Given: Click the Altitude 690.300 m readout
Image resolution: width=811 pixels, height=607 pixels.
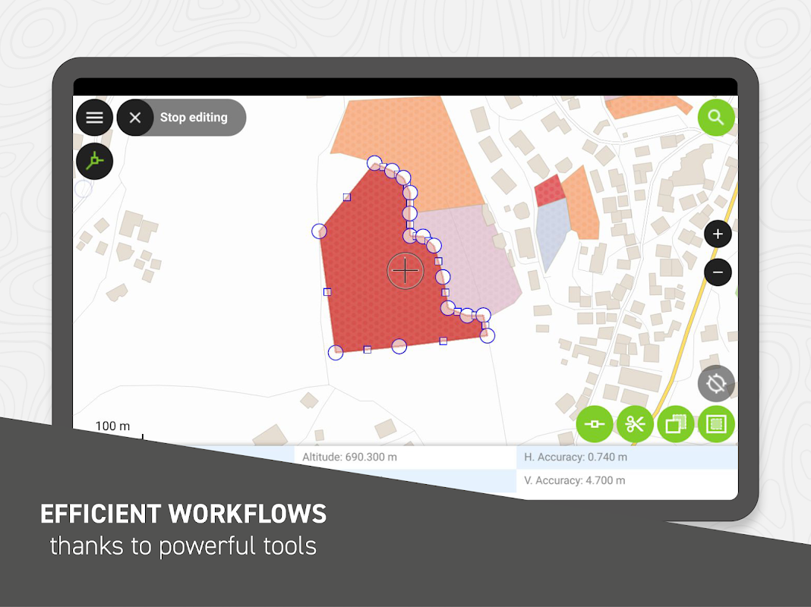Looking at the screenshot, I should [349, 458].
